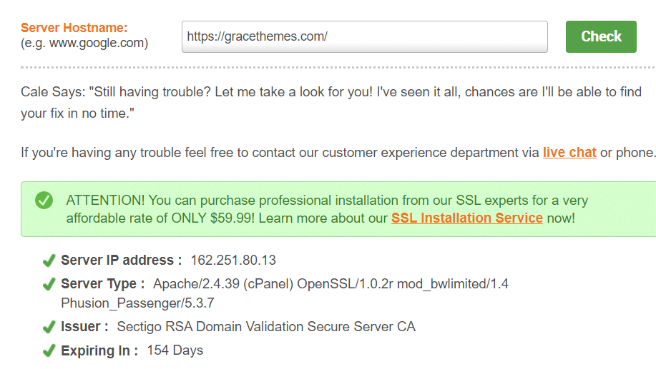Image resolution: width=656 pixels, height=369 pixels.
Task: Click checkmark icon beside Server Type
Action: point(49,284)
